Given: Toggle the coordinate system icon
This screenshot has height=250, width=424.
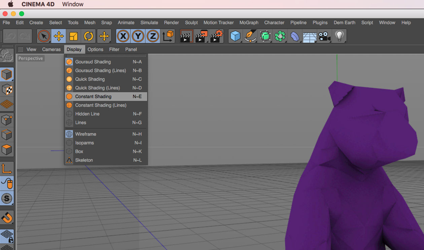Looking at the screenshot, I should [x=168, y=36].
